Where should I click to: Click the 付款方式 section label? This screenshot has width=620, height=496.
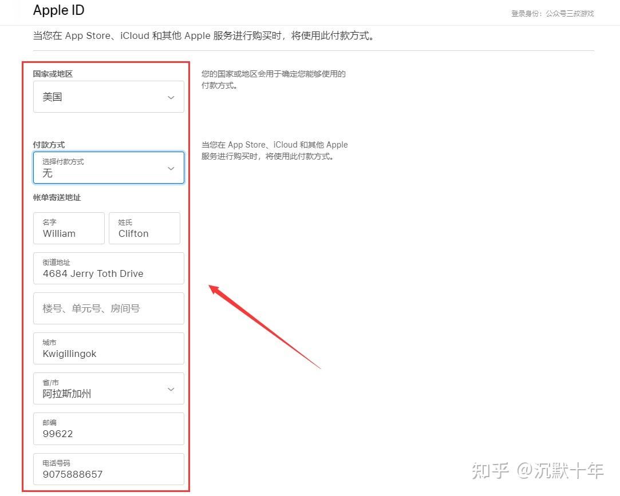[x=49, y=144]
